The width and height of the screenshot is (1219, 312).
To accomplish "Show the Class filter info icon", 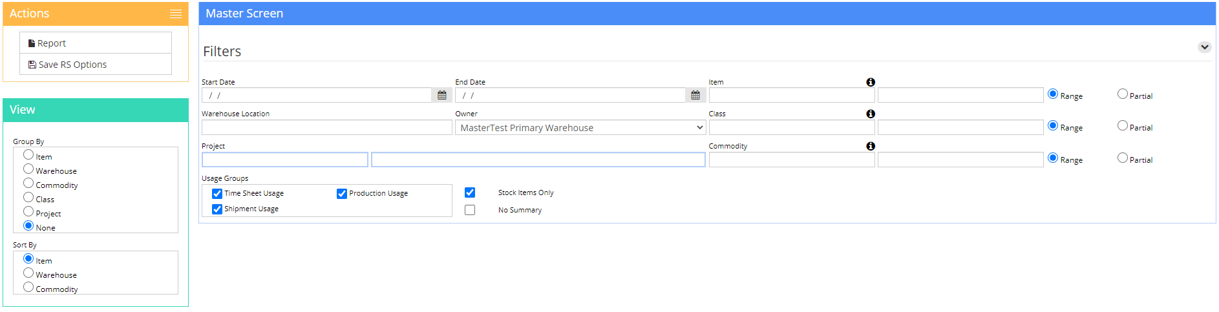I will pos(871,114).
